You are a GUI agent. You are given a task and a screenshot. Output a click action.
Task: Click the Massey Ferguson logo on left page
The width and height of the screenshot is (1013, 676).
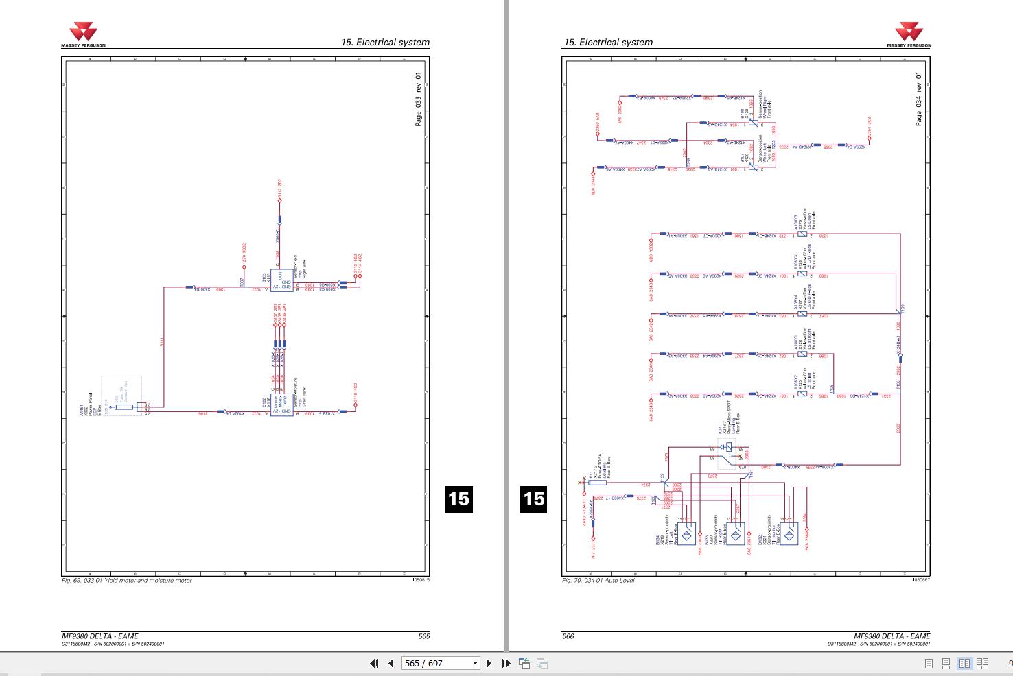coord(83,34)
